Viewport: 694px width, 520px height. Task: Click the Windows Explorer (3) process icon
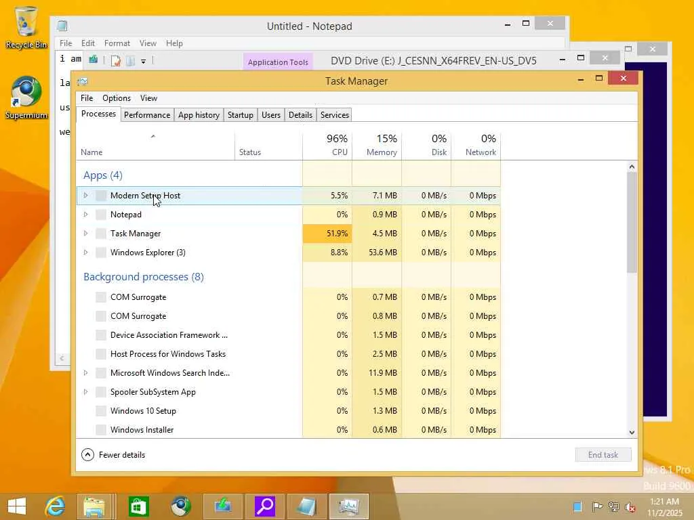pyautogui.click(x=101, y=253)
